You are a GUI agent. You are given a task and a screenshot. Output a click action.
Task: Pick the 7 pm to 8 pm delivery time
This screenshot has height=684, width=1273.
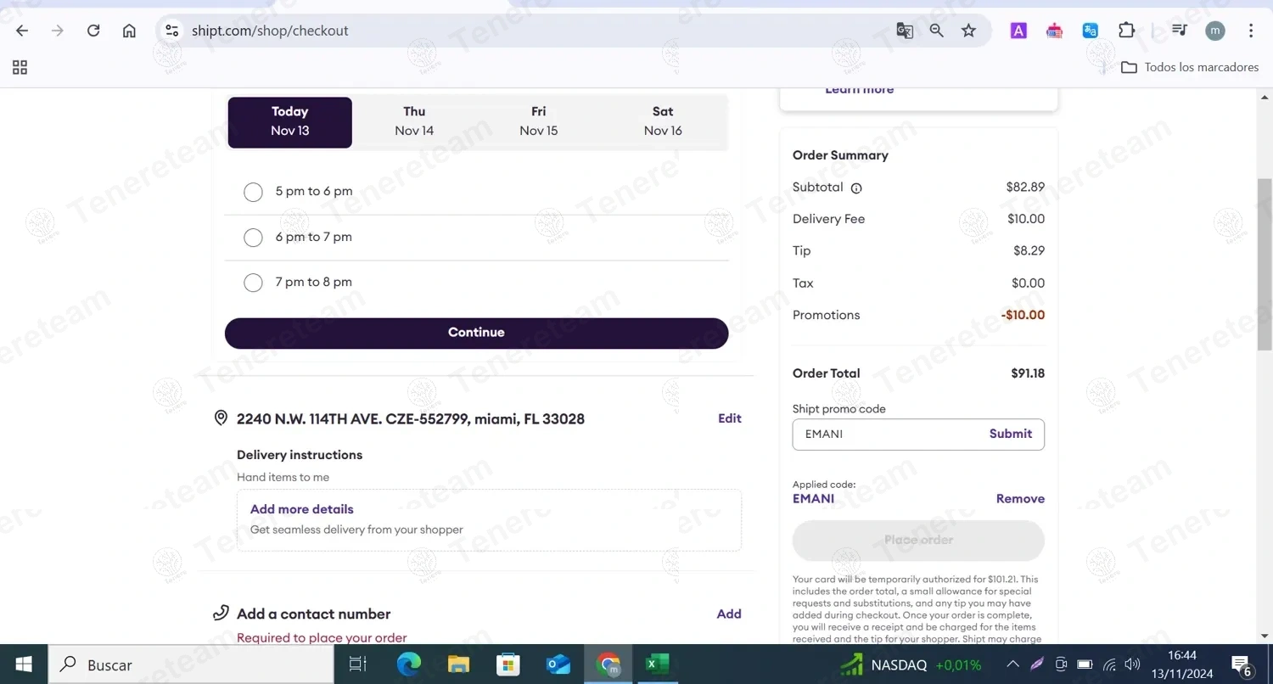(253, 283)
